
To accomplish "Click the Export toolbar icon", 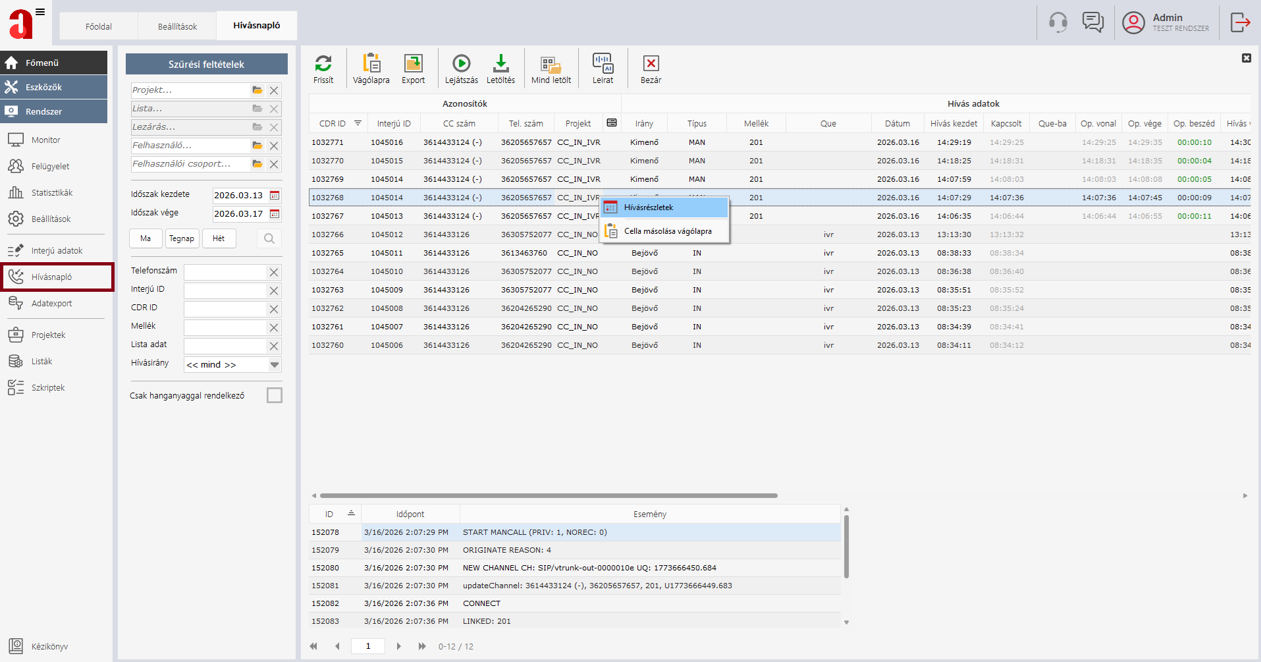I will pyautogui.click(x=413, y=64).
